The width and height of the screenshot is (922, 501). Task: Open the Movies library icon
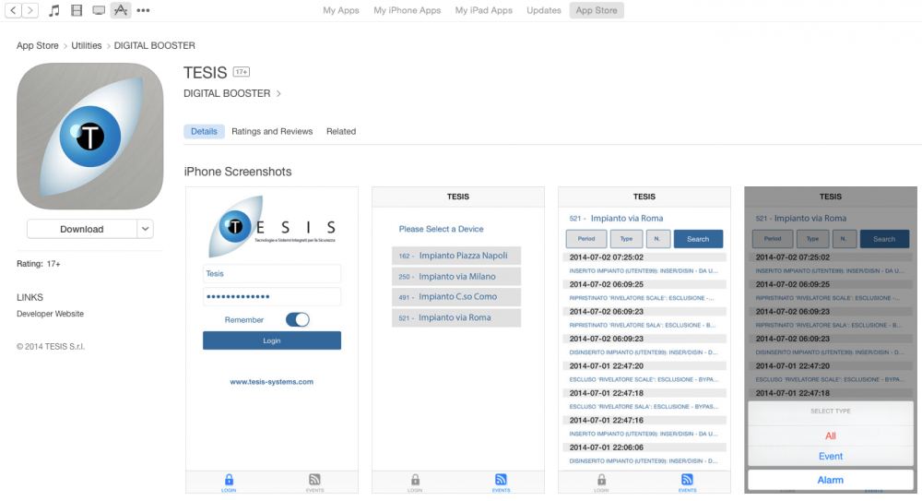pos(77,10)
